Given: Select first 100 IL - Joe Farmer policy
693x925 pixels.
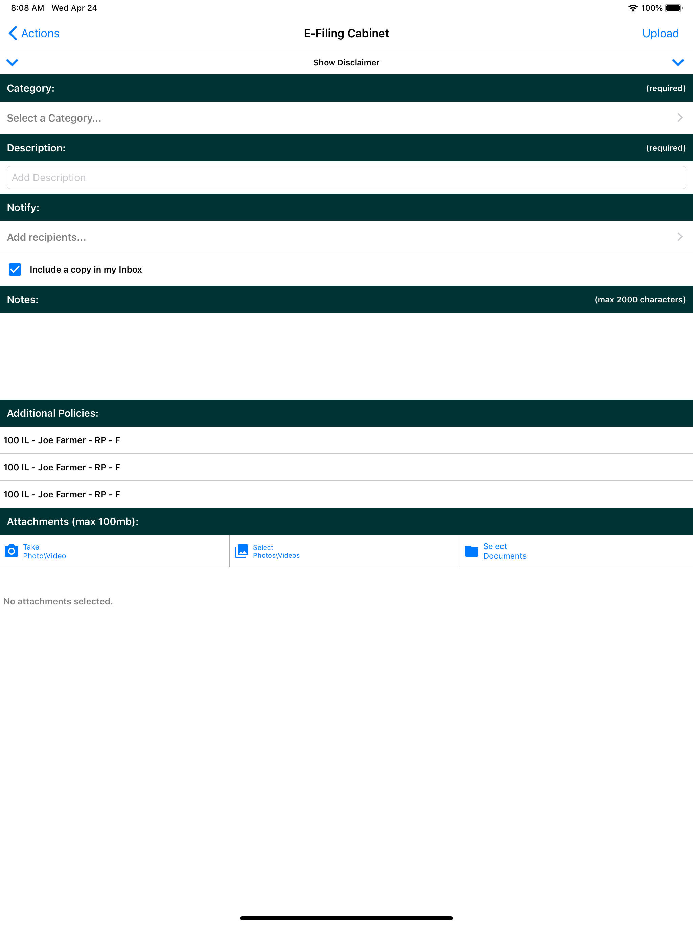Looking at the screenshot, I should click(x=346, y=440).
